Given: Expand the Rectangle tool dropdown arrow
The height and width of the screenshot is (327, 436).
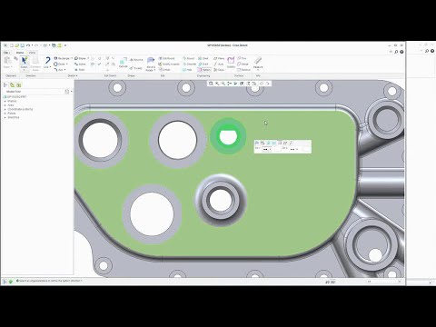Looking at the screenshot, I should pos(72,58).
